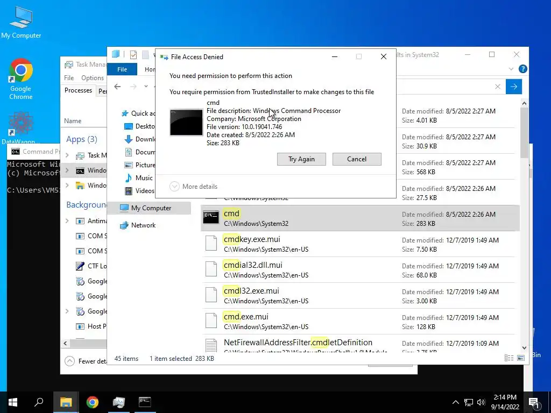Select the cmdial32.dll.mui search result
This screenshot has height=413, width=551.
[x=360, y=270]
